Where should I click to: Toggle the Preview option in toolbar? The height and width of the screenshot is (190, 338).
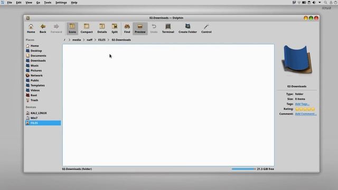click(x=140, y=28)
